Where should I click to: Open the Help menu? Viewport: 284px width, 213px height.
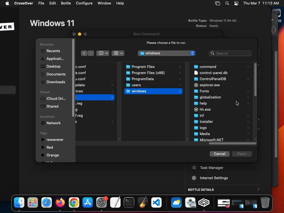pyautogui.click(x=120, y=3)
